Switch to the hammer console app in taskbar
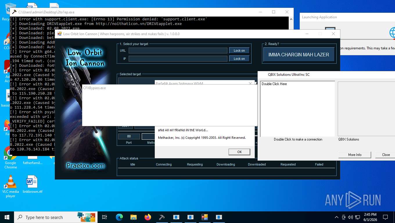Screen dimensions: 395x223 tap(162, 217)
